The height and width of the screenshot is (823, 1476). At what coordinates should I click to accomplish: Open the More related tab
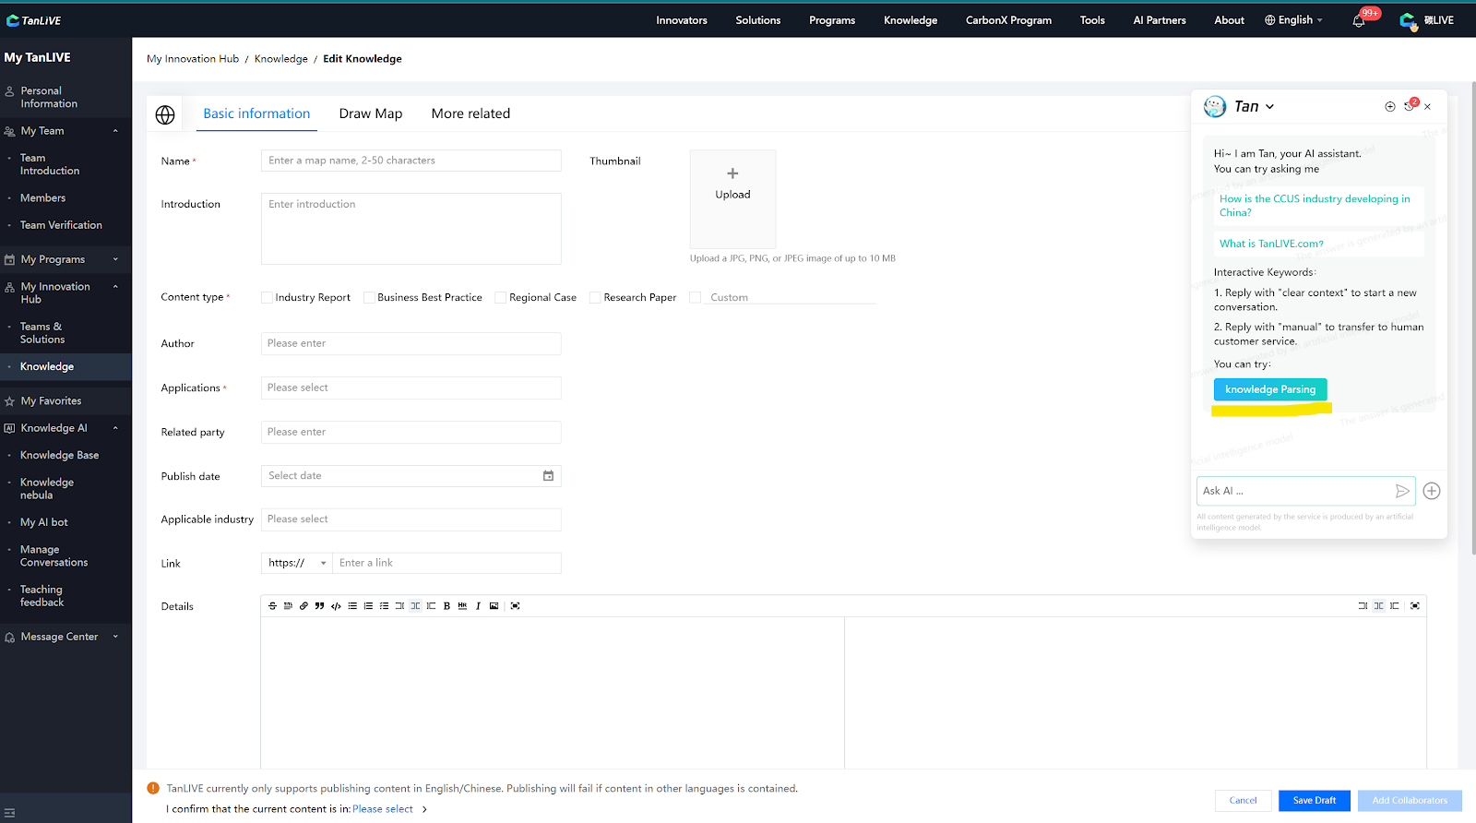pos(470,113)
